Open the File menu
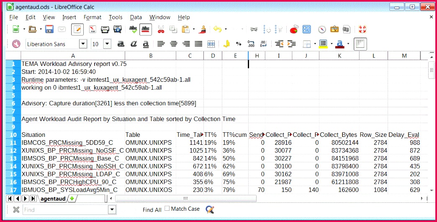Viewport: 437px width, 222px height. [x=14, y=17]
